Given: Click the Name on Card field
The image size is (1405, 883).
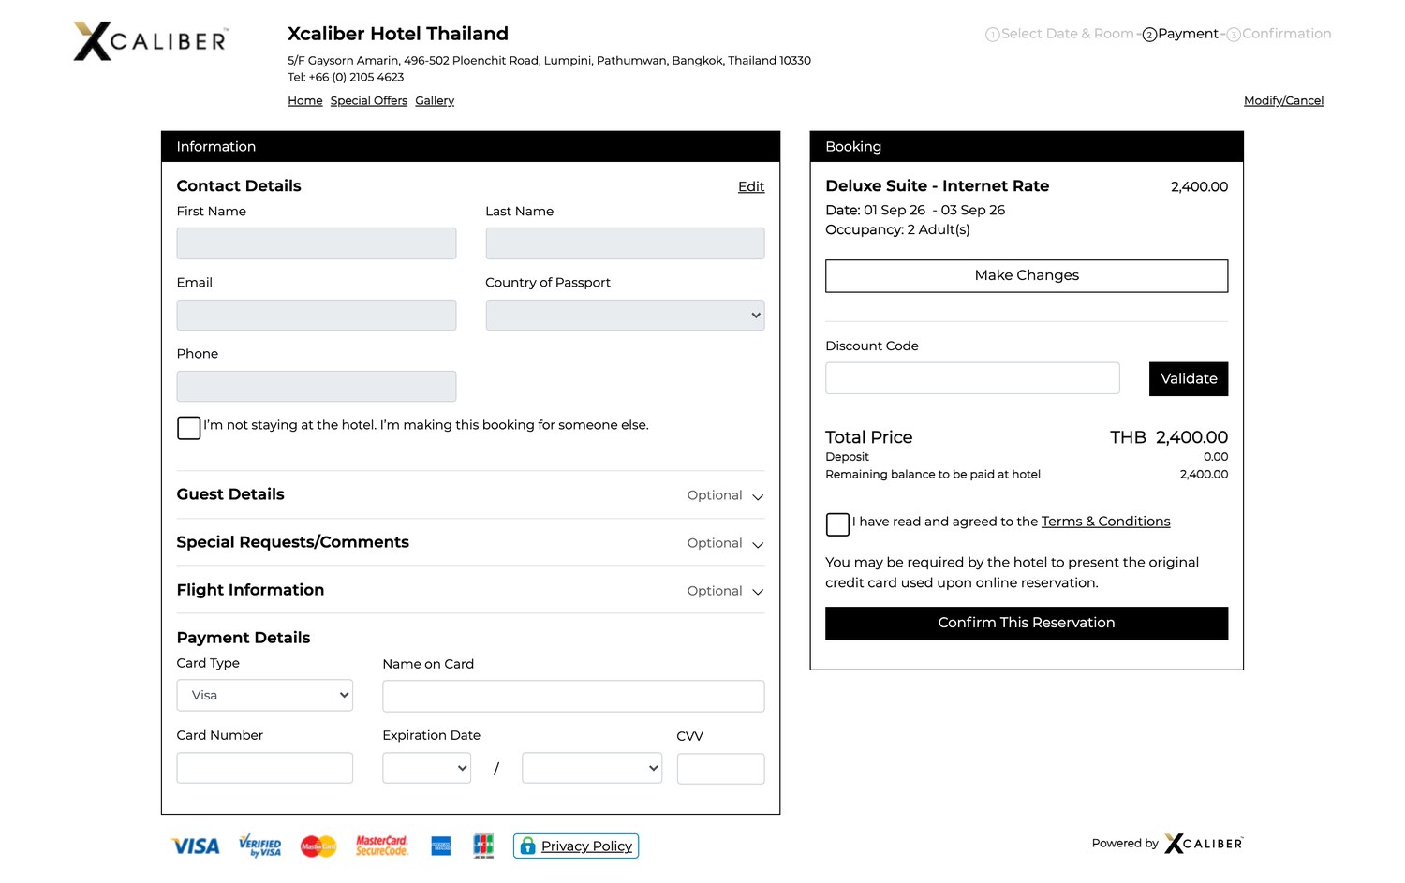Looking at the screenshot, I should [573, 696].
